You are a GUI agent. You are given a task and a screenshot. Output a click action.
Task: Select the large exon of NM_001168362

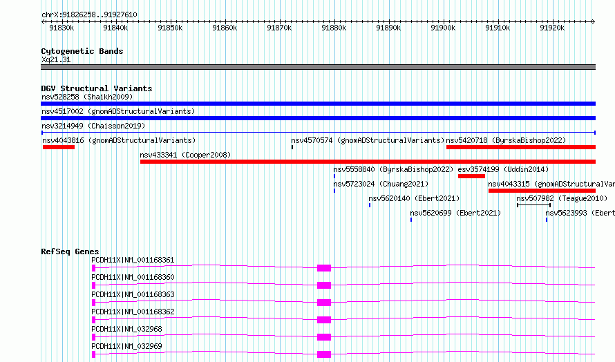[324, 320]
